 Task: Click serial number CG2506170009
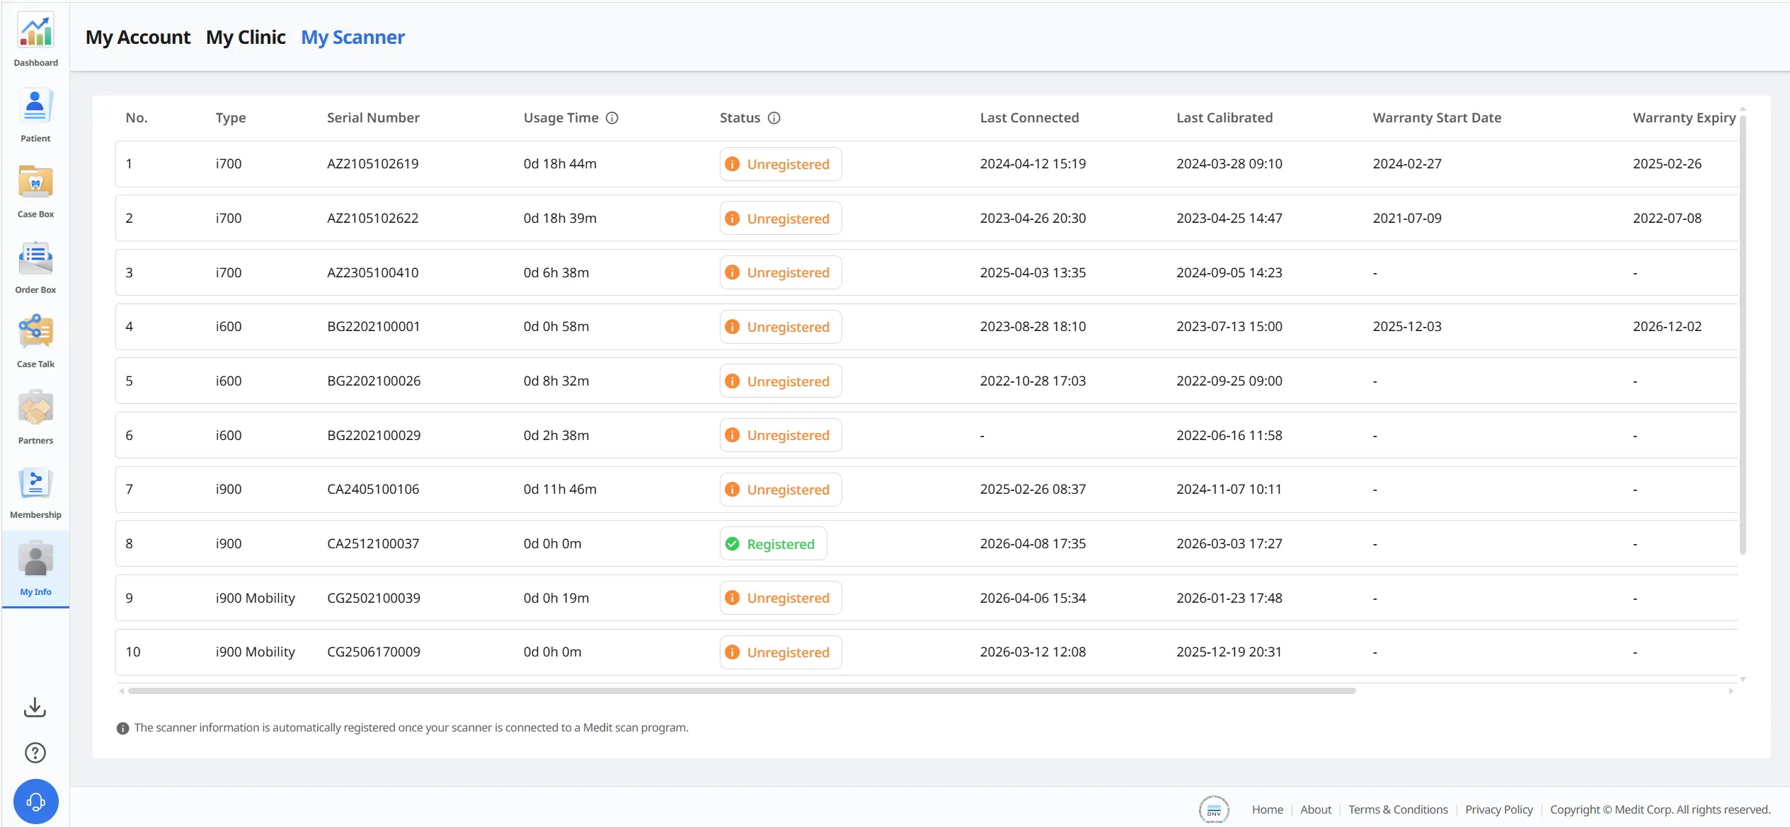tap(374, 652)
